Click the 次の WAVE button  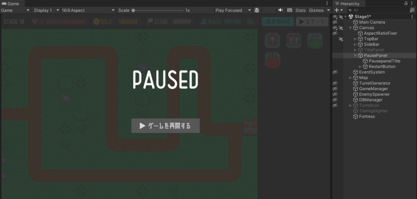(278, 22)
